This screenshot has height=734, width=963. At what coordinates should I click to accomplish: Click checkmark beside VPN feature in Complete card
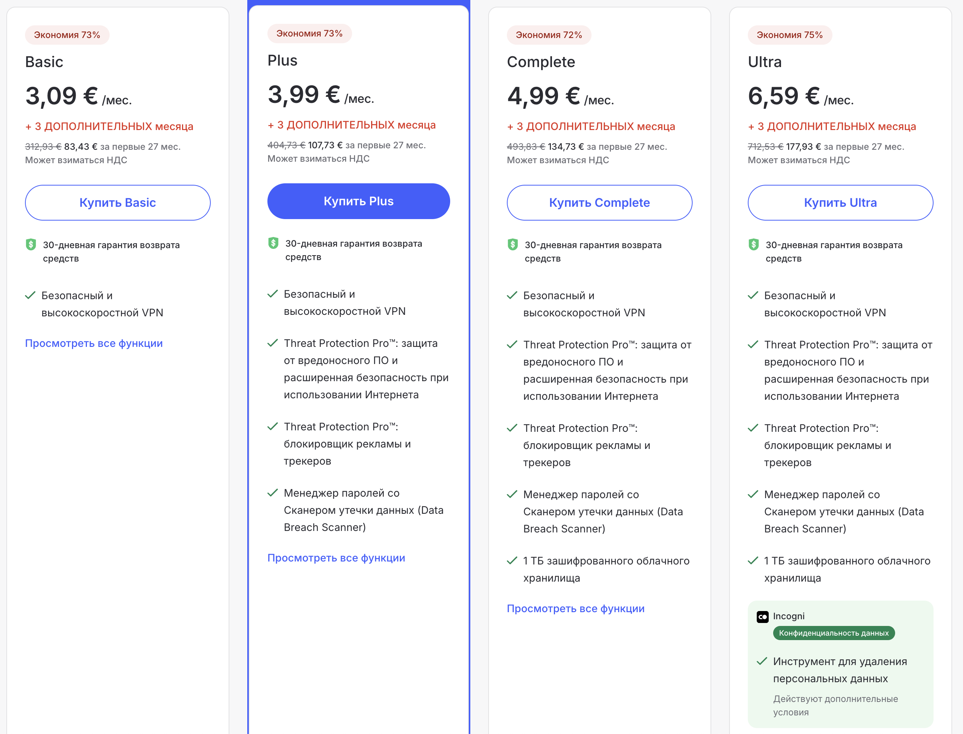[512, 296]
